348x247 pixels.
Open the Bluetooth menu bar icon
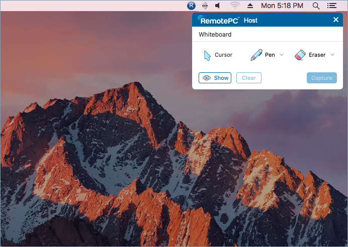[x=205, y=6]
